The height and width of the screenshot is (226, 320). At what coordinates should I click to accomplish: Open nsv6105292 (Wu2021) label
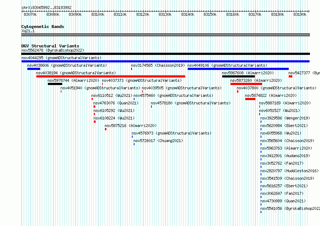114,110
